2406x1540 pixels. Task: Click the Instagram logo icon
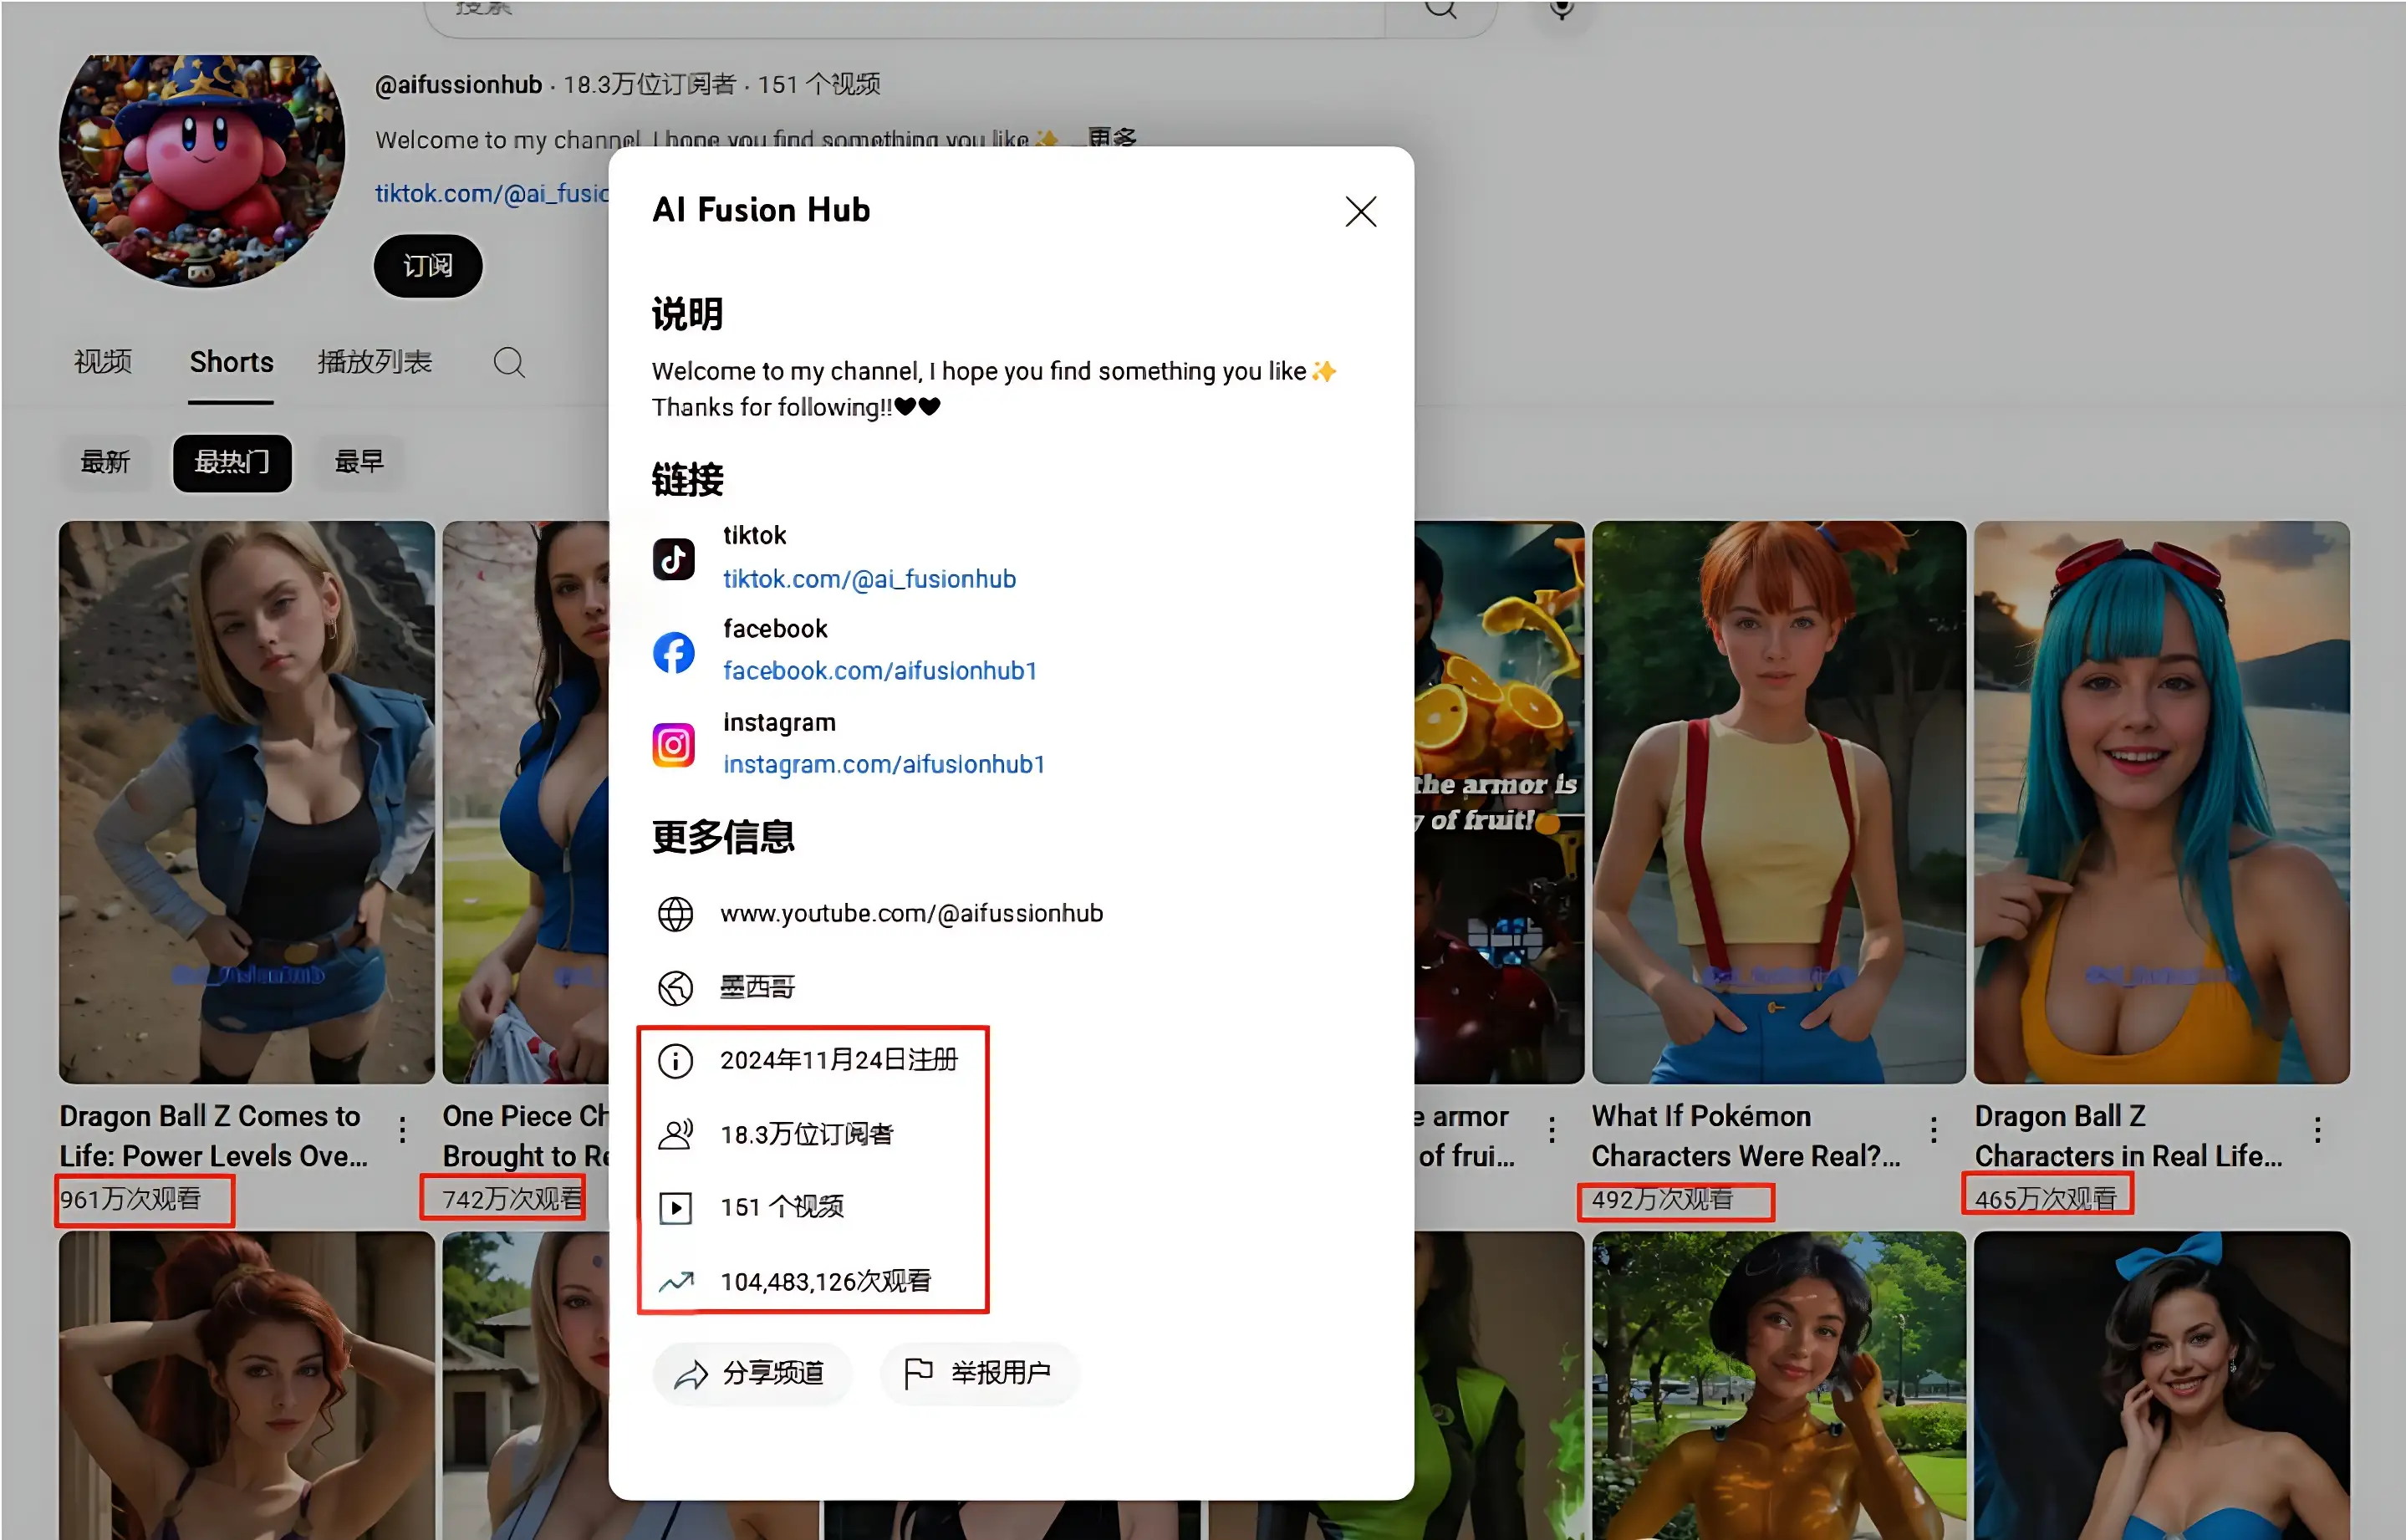673,745
